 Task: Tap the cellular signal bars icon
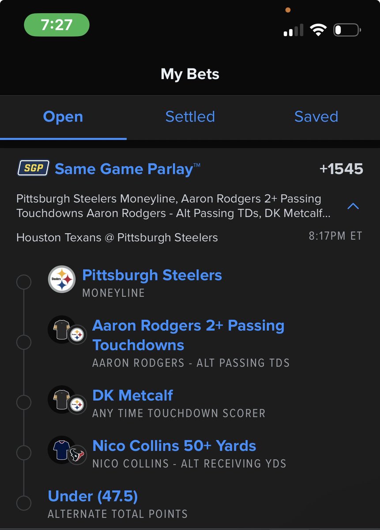(x=293, y=30)
